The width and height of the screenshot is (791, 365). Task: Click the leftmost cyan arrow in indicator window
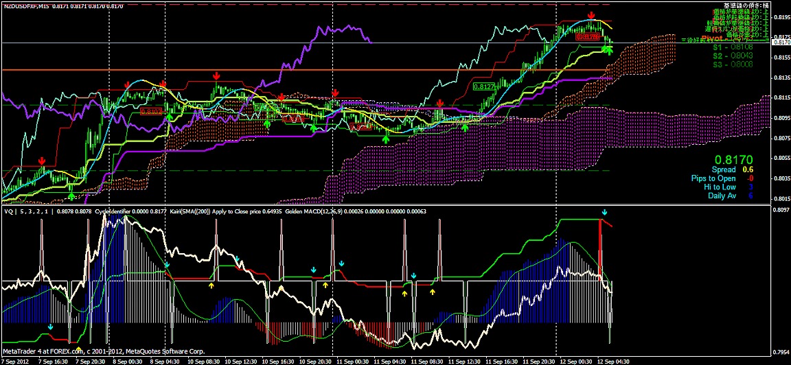point(50,327)
